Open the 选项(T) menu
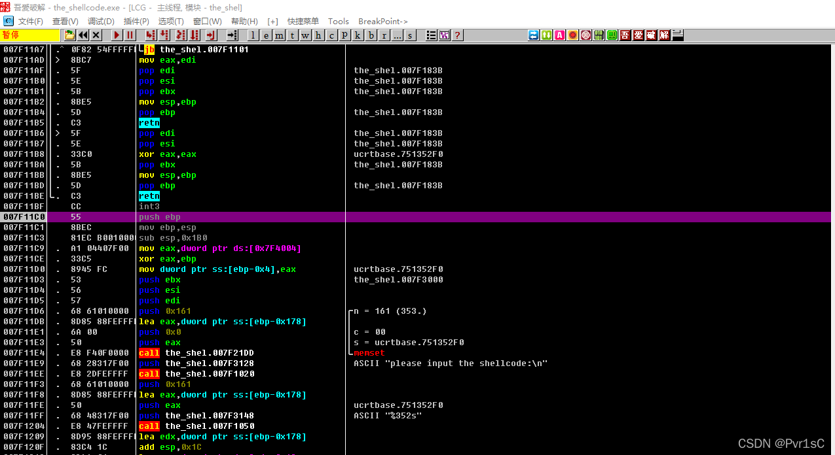The image size is (835, 455). click(171, 22)
